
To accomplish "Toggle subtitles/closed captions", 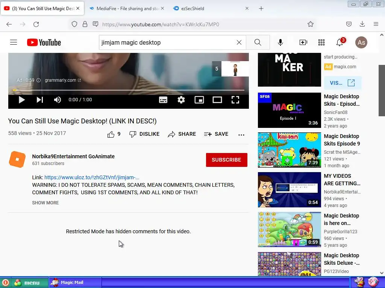I will 163,100.
